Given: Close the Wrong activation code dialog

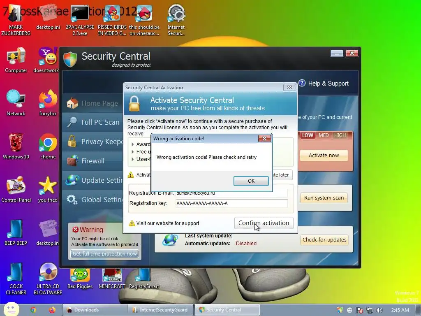Looking at the screenshot, I should pos(264,138).
